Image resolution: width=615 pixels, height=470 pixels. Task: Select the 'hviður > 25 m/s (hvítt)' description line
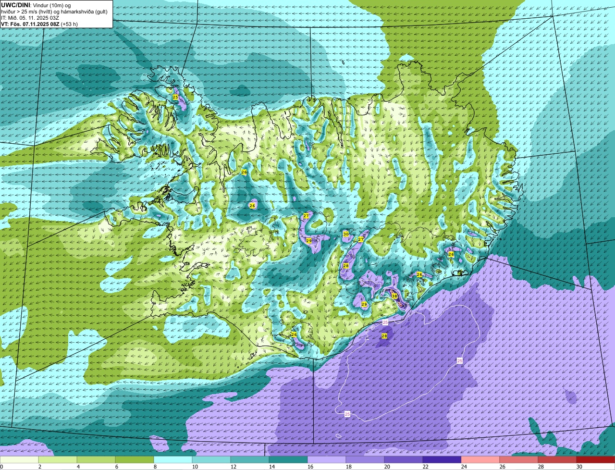click(x=30, y=12)
